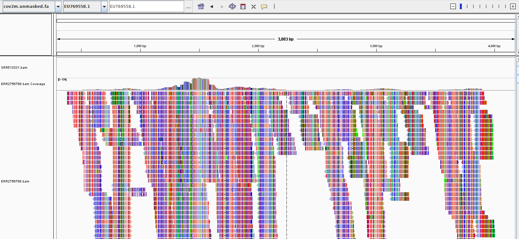Open the cov2m.unmasked.fa genome dropdown
The image size is (519, 239).
pos(32,7)
